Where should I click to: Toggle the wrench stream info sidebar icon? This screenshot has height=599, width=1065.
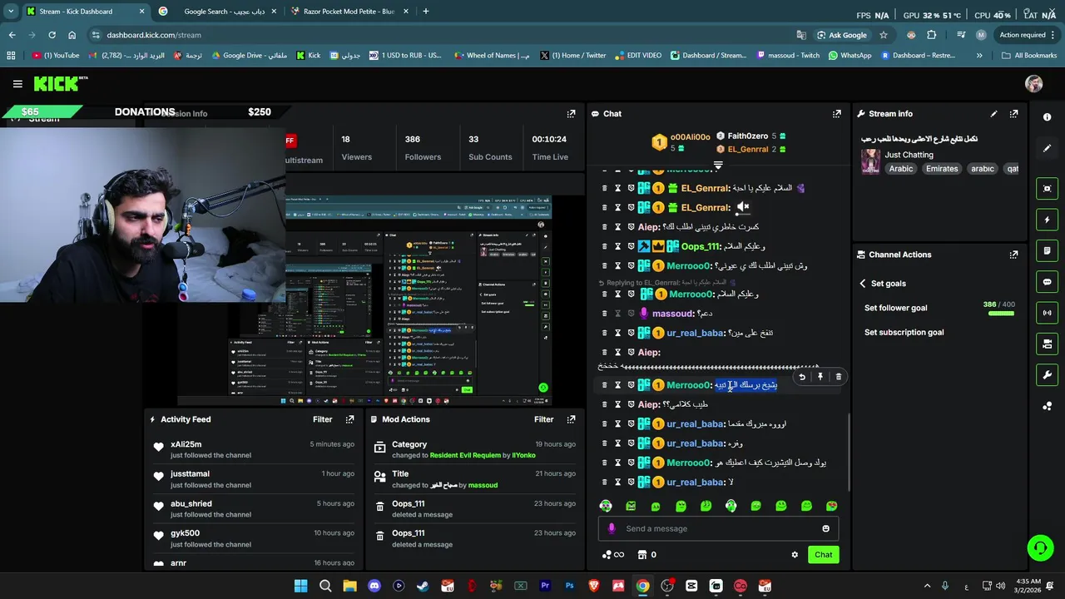(1047, 375)
